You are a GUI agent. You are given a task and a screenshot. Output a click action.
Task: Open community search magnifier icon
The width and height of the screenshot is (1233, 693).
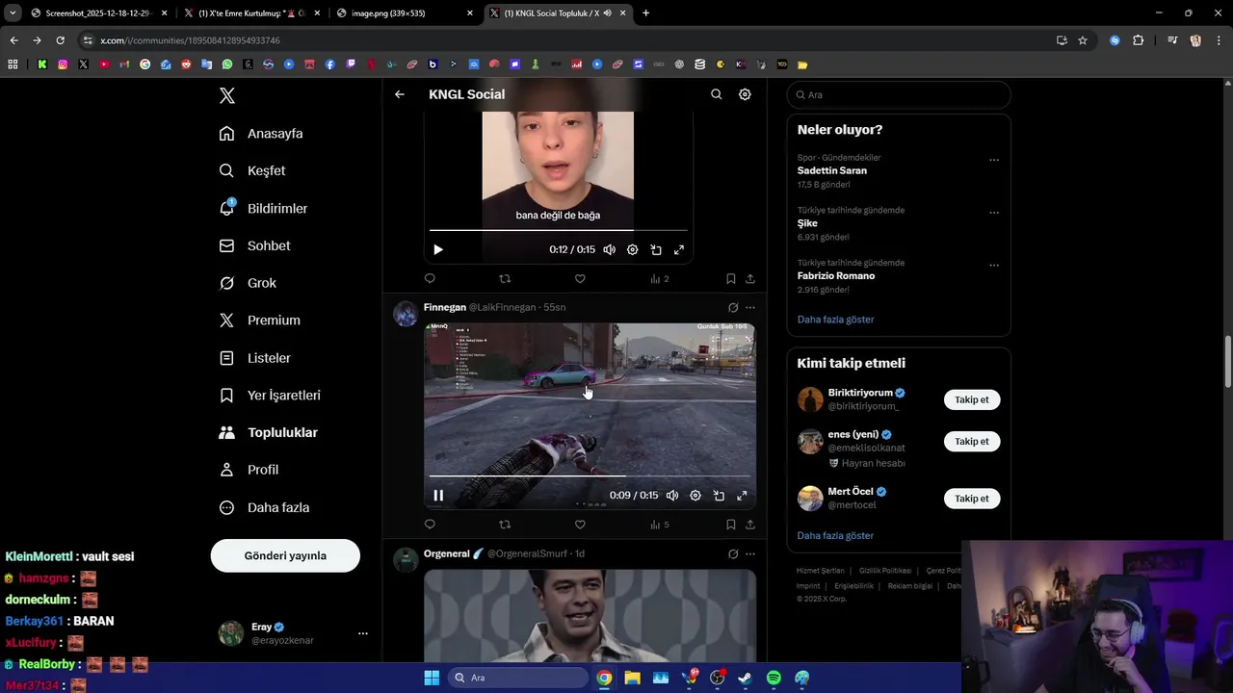pyautogui.click(x=716, y=94)
